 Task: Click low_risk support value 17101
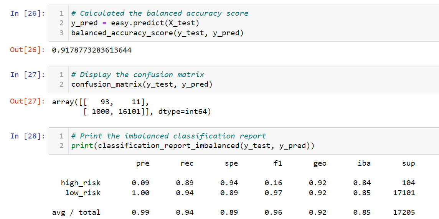(x=404, y=193)
